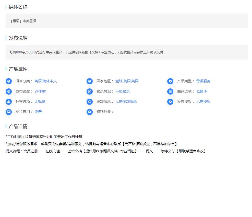Click the 媒体名称 section heading
Image resolution: width=252 pixels, height=217 pixels.
pyautogui.click(x=18, y=7)
